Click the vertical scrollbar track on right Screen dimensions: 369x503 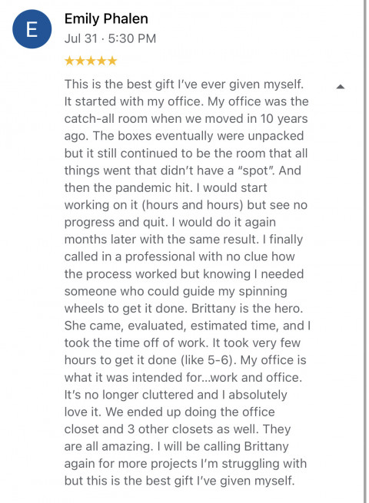tap(365, 252)
